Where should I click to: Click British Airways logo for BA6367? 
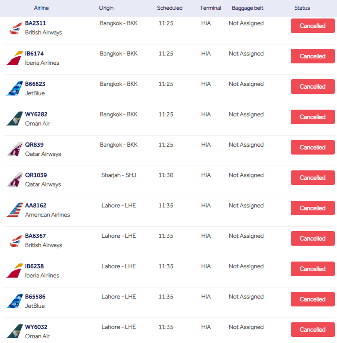pos(15,240)
